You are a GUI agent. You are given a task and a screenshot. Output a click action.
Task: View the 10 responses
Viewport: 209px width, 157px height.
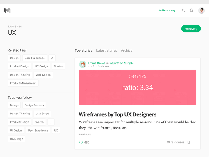[175, 142]
